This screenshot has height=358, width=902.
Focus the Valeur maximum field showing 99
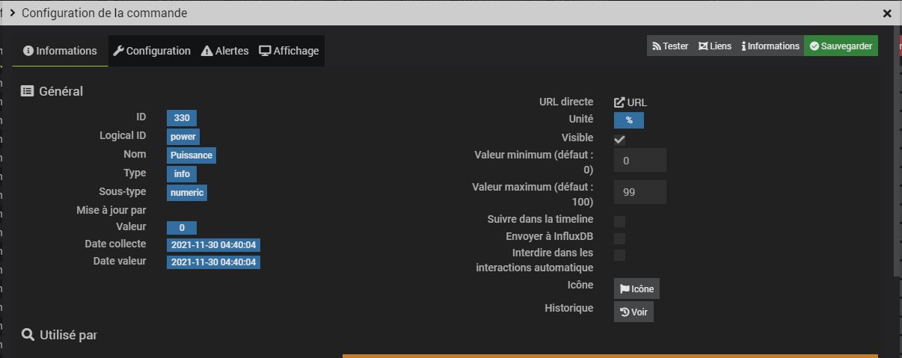click(x=639, y=192)
